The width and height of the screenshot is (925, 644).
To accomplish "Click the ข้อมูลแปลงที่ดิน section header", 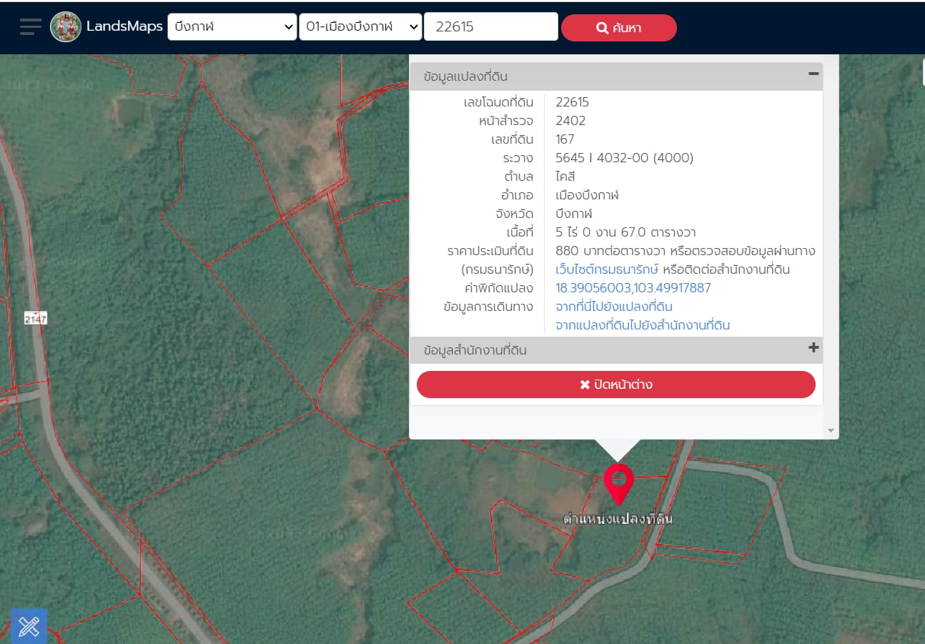I will pos(616,76).
